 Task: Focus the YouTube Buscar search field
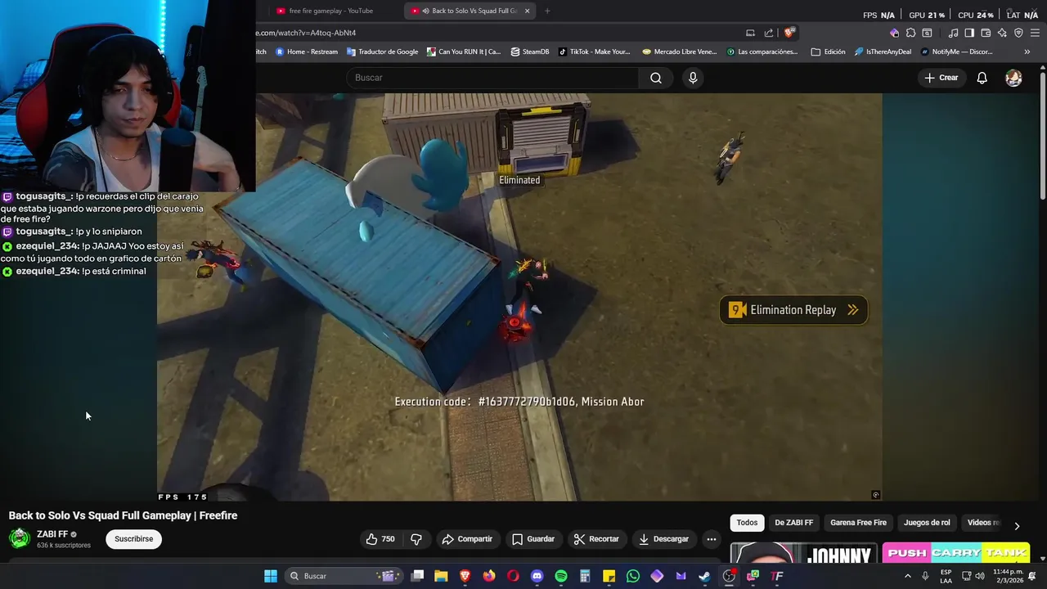[x=493, y=78]
